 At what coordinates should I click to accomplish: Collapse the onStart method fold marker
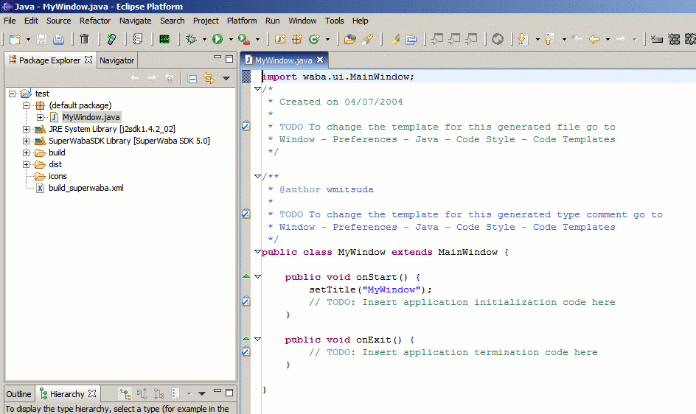(258, 277)
